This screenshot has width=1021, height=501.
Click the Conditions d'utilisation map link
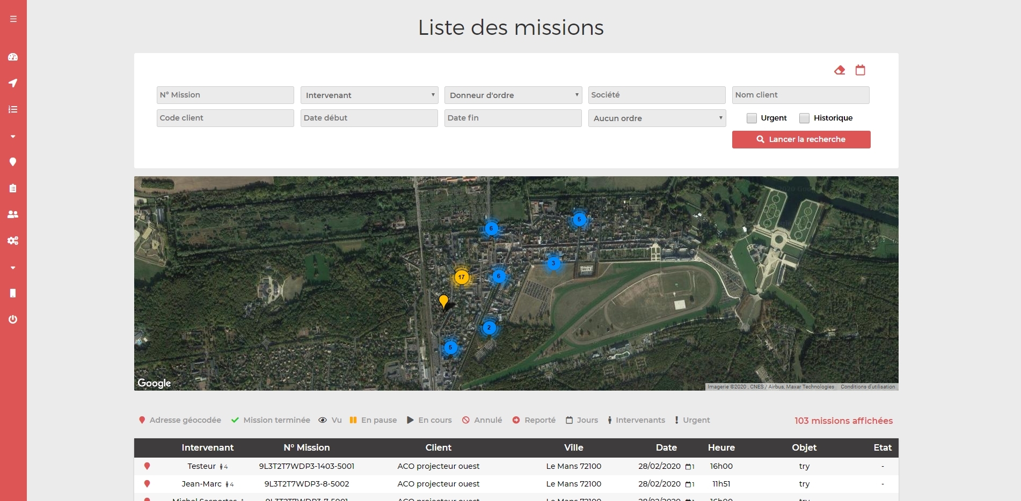pos(867,387)
